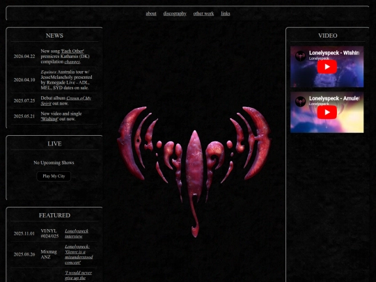Select the 2025.05.21 news date

[24, 116]
